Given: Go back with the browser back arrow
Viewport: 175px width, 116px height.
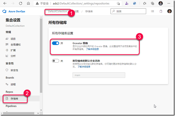Looking at the screenshot, I should (5, 3).
